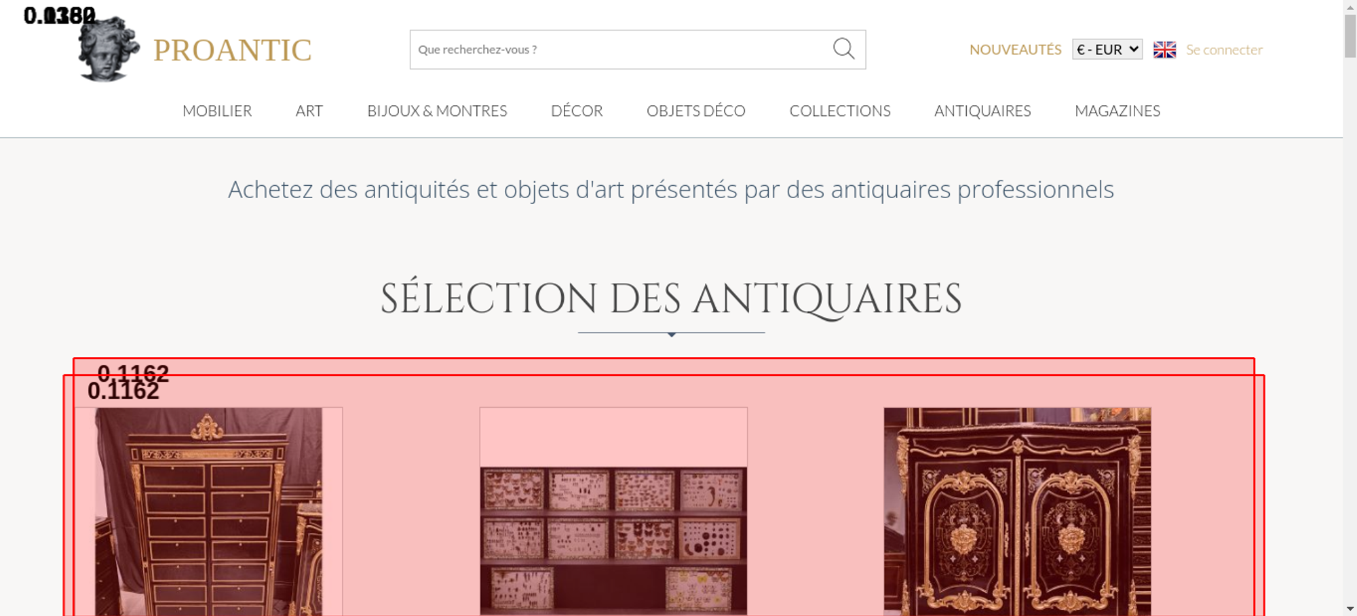Open the Bijoux & Montres menu
The height and width of the screenshot is (616, 1357).
pyautogui.click(x=437, y=111)
